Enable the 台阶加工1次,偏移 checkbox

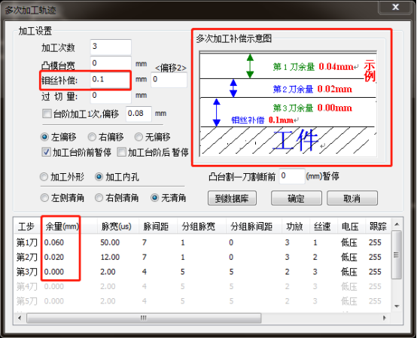click(x=47, y=114)
